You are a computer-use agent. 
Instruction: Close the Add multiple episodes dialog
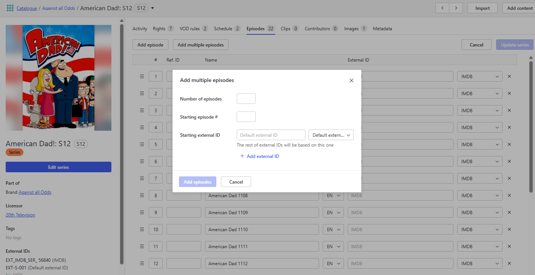351,80
